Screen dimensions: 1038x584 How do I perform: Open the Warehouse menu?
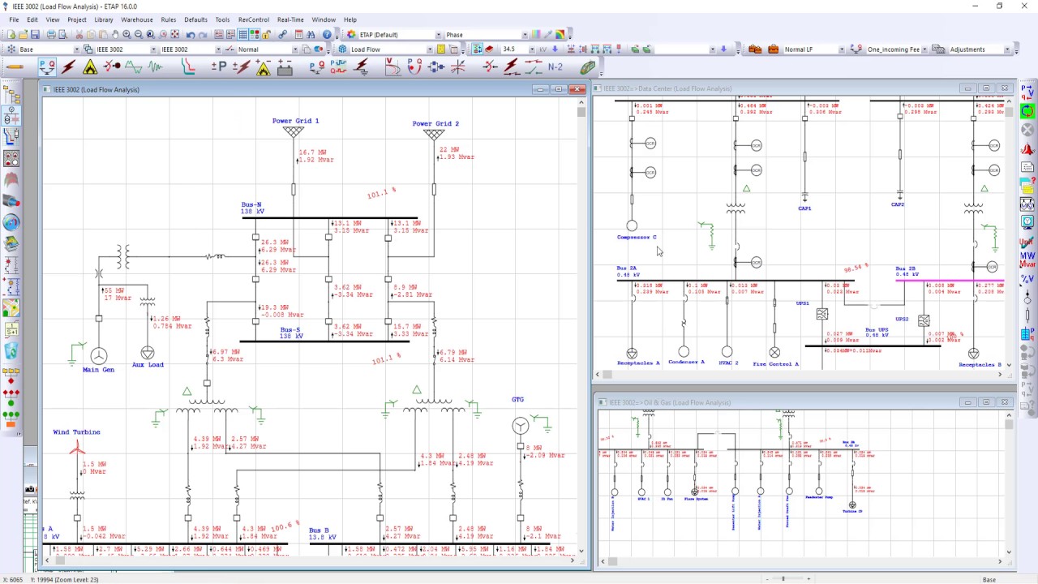(x=137, y=19)
